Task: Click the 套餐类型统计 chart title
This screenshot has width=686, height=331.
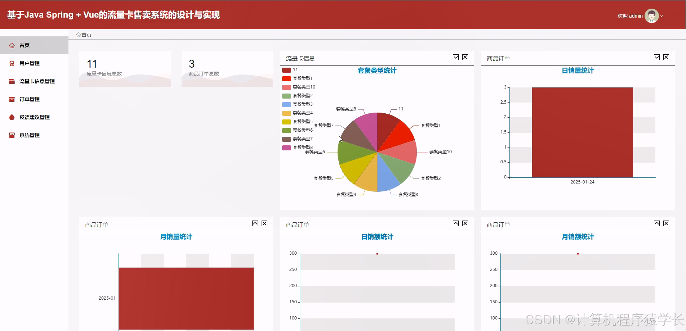Action: pos(377,71)
